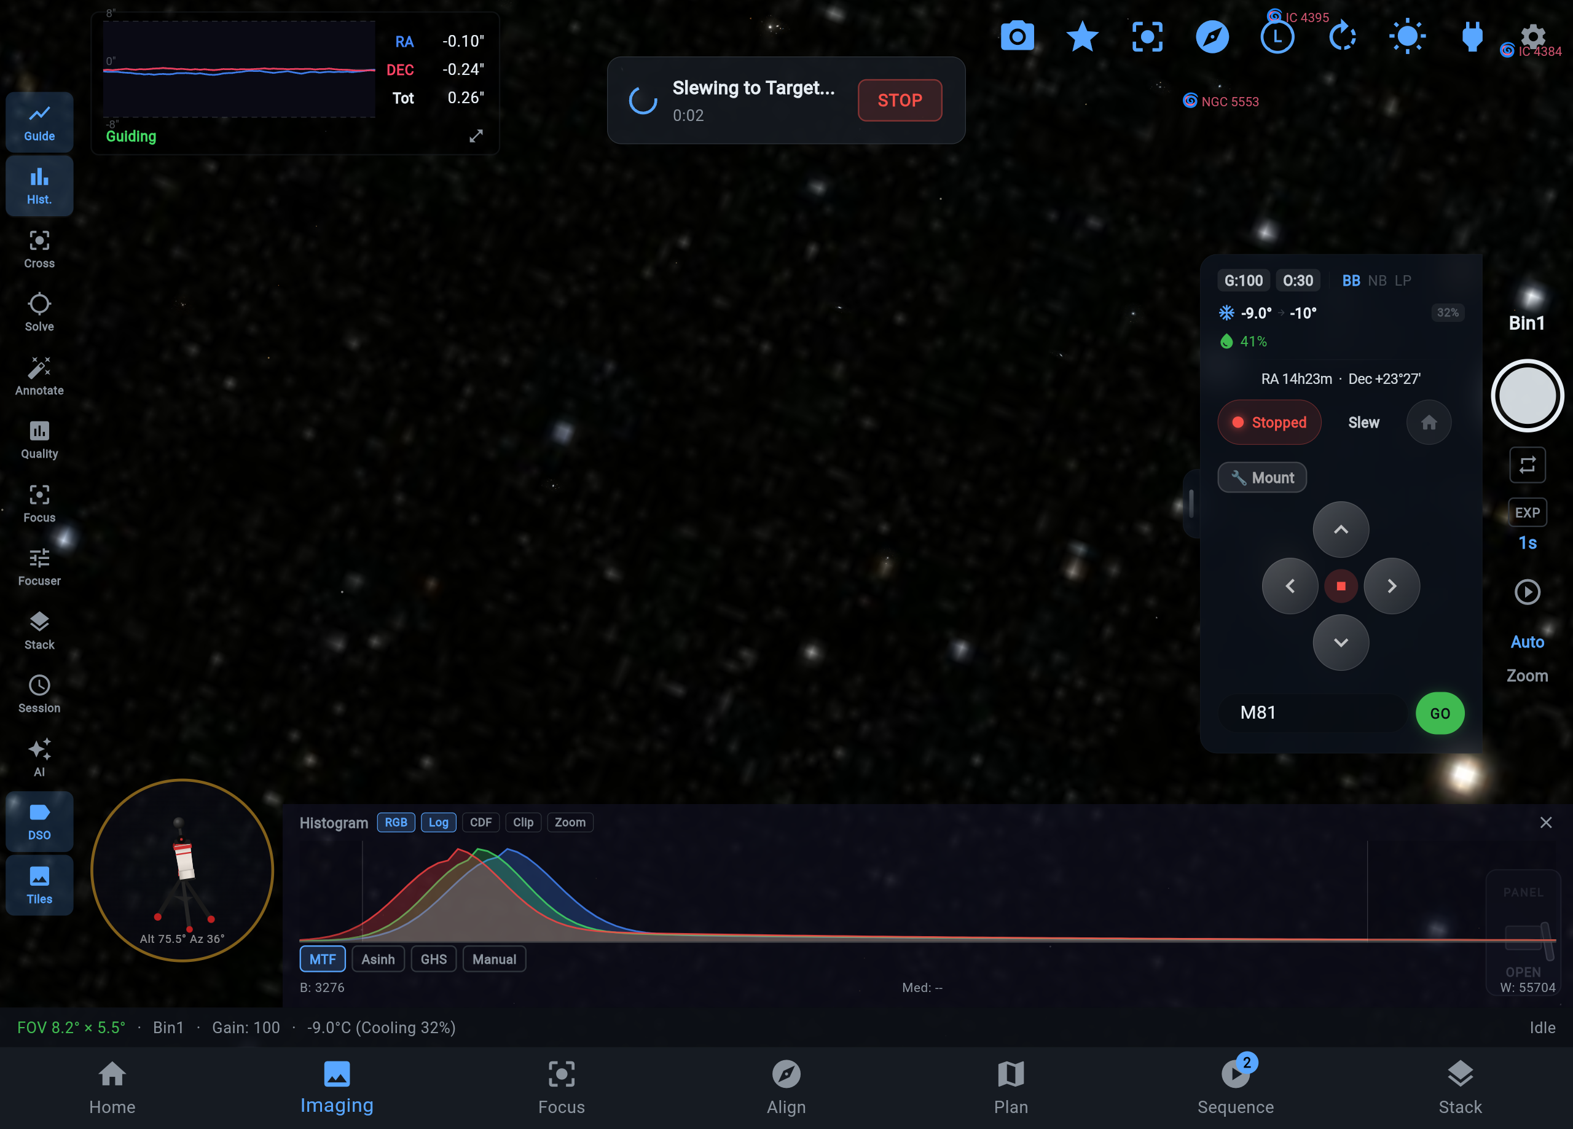Toggle histogram Zoom option
The width and height of the screenshot is (1573, 1129).
point(570,822)
